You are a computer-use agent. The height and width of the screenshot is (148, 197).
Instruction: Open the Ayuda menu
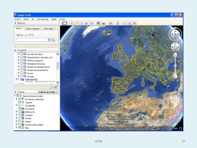[62, 19]
